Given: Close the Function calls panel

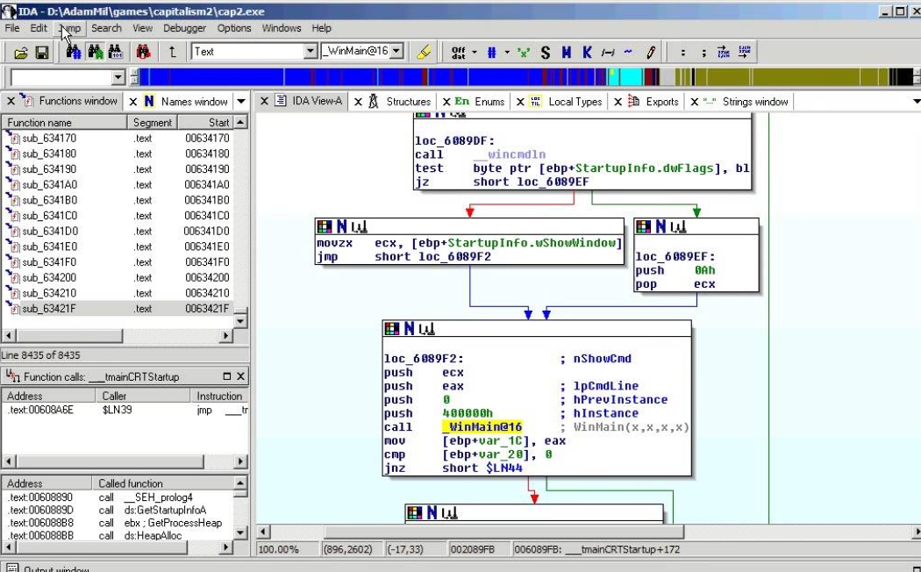Looking at the screenshot, I should click(x=241, y=376).
